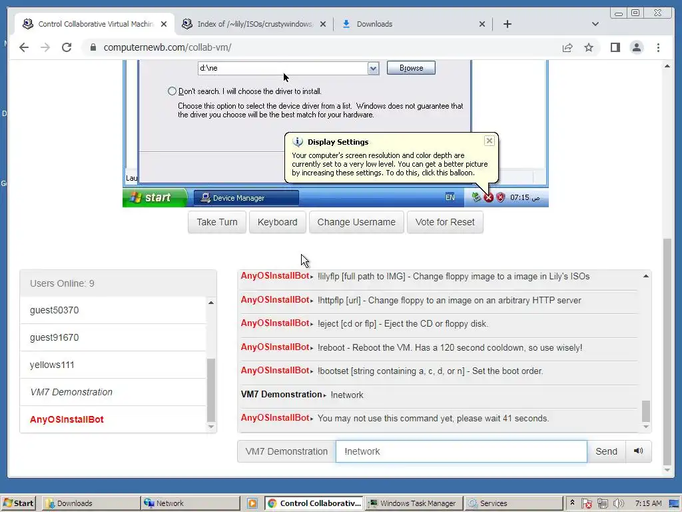The height and width of the screenshot is (512, 682).
Task: Click the browser forward arrow
Action: pos(45,47)
